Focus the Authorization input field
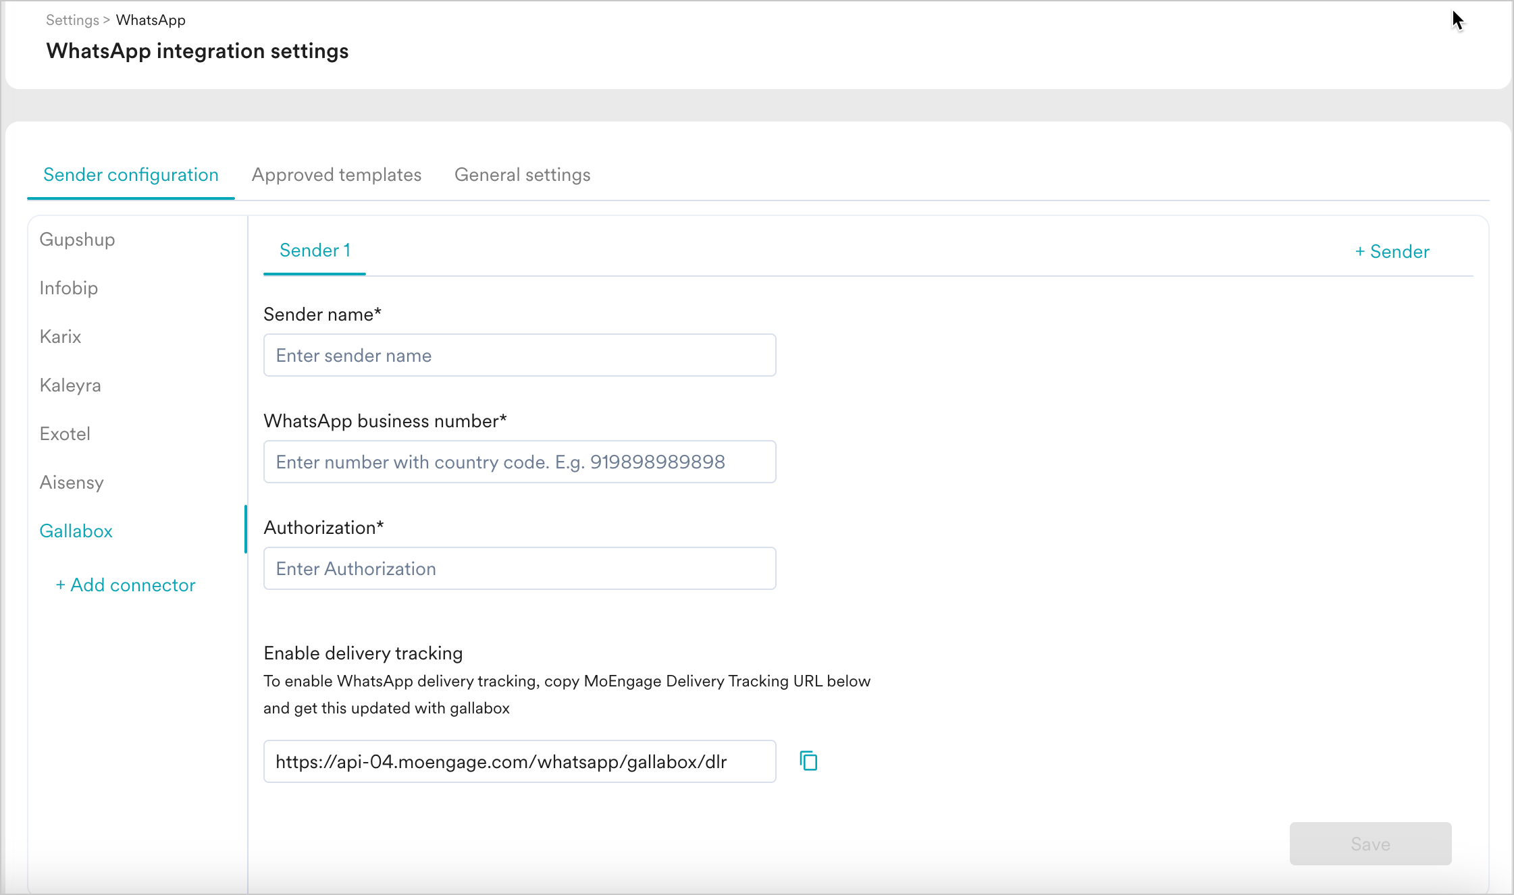This screenshot has height=895, width=1514. [x=519, y=568]
